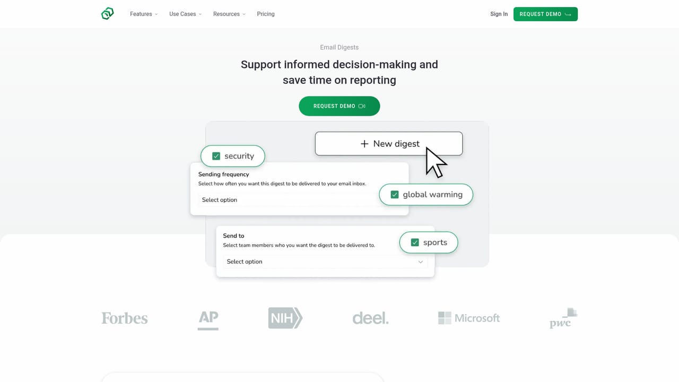
Task: Toggle the sports checkbox
Action: [415, 242]
